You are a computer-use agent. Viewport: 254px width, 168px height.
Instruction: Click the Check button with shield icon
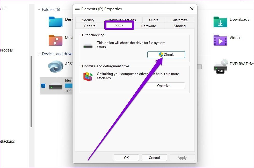(x=166, y=55)
